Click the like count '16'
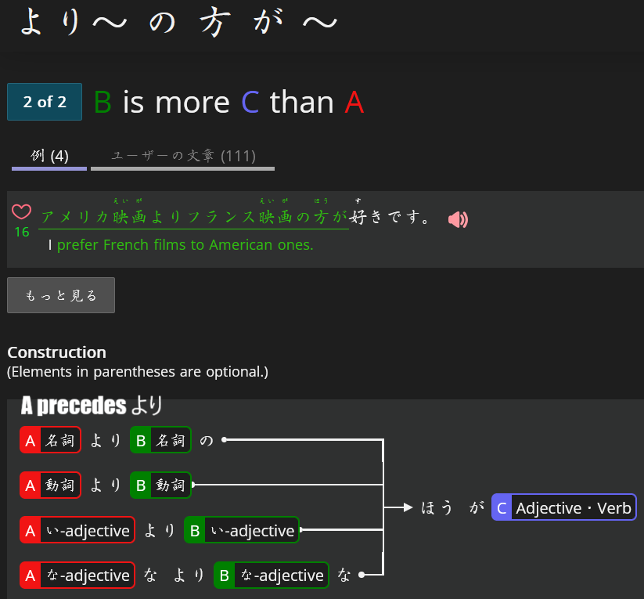 pyautogui.click(x=22, y=233)
